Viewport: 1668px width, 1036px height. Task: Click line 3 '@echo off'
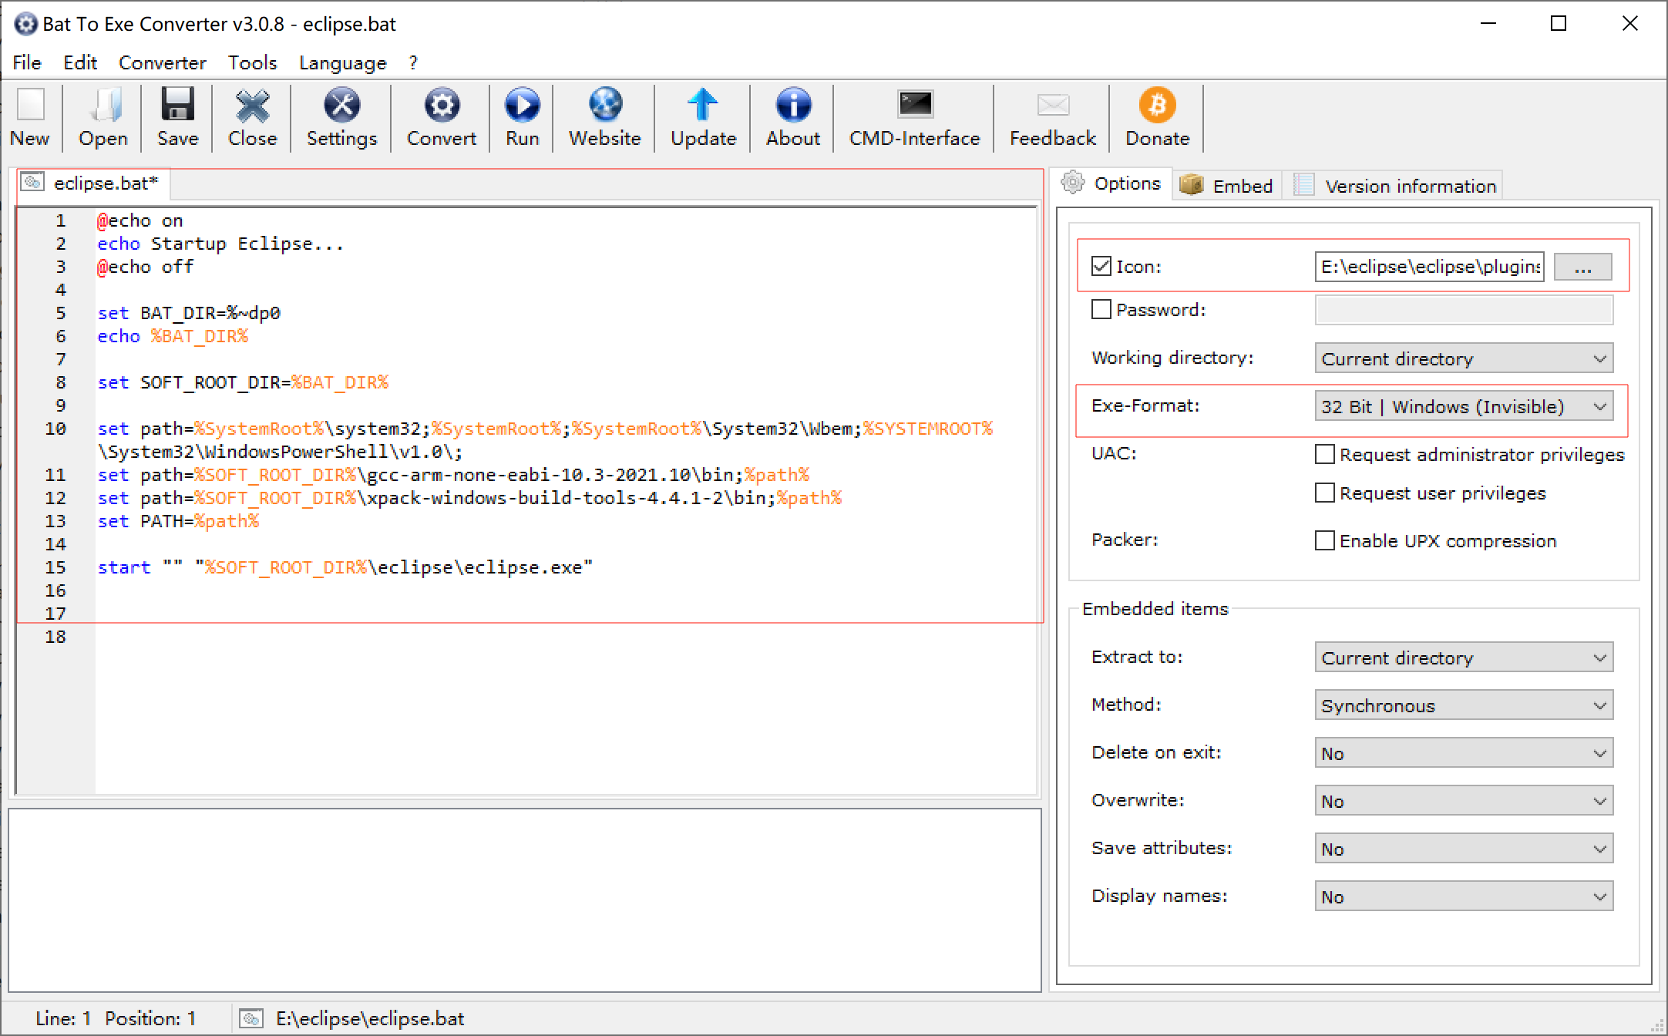(145, 267)
